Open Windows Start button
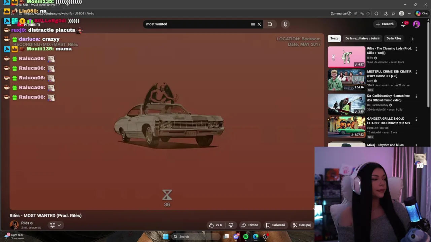This screenshot has width=431, height=242. (x=166, y=237)
